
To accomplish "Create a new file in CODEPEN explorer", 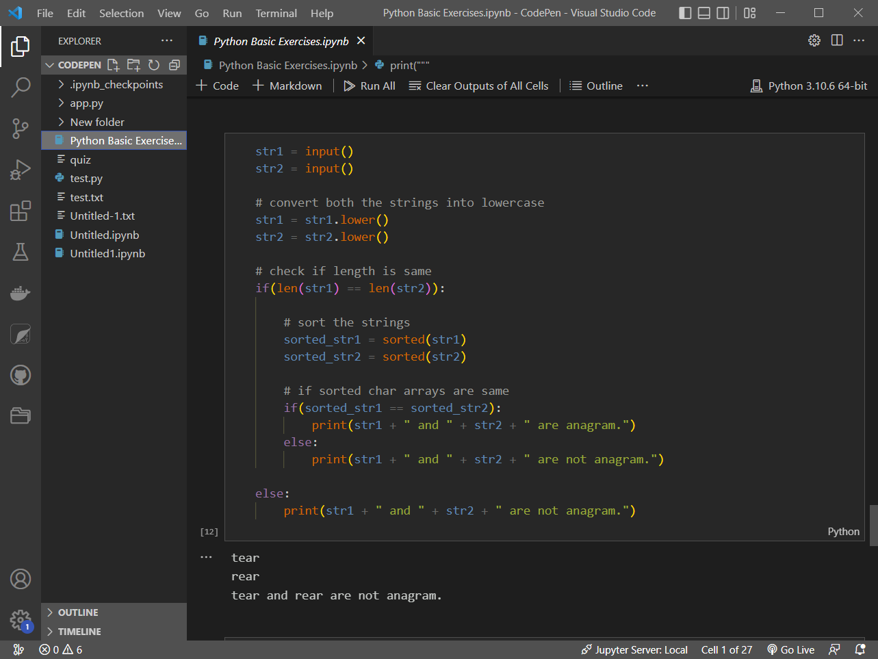I will [x=113, y=64].
